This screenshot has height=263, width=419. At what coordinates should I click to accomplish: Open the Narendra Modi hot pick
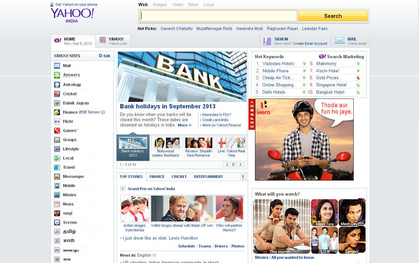pos(250,29)
